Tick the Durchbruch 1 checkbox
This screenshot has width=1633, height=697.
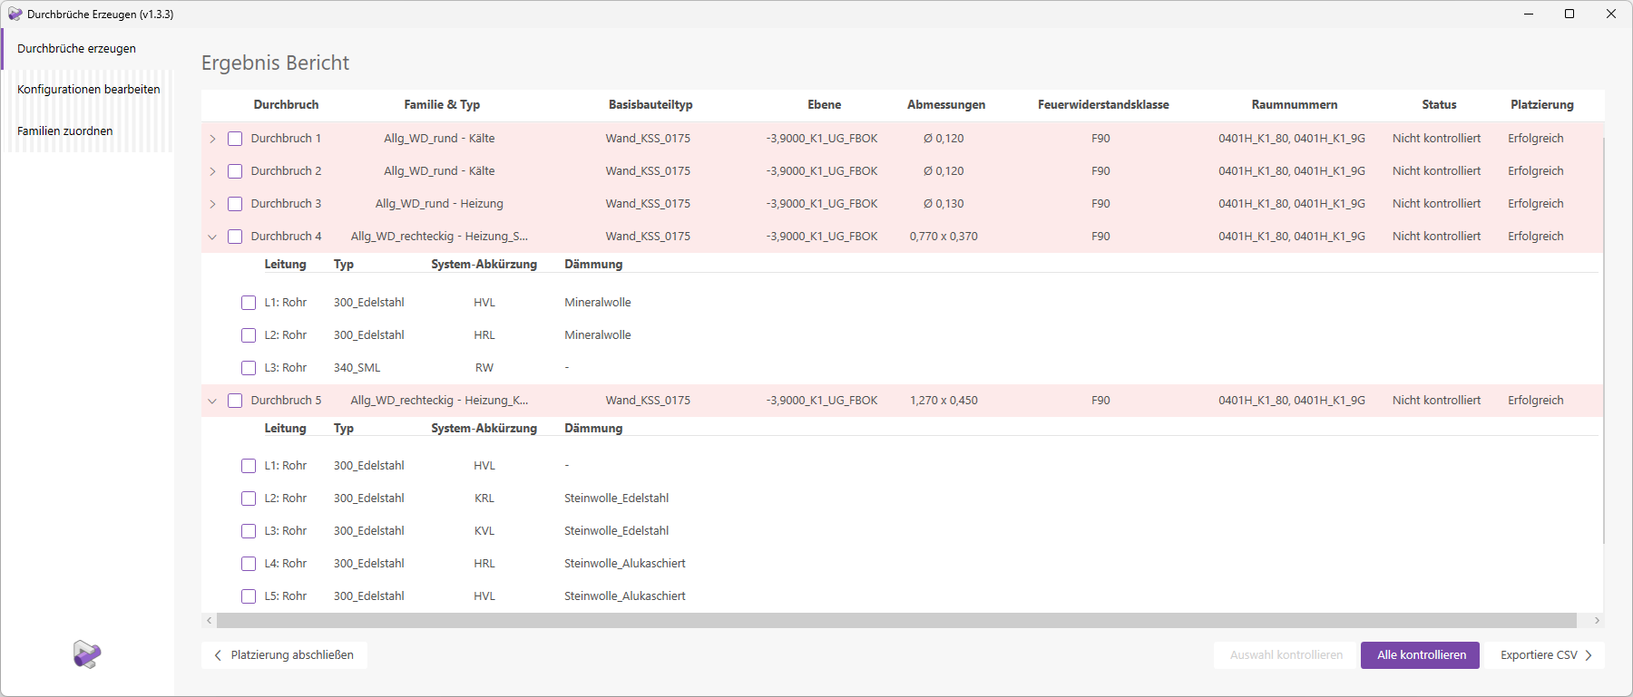click(x=235, y=139)
